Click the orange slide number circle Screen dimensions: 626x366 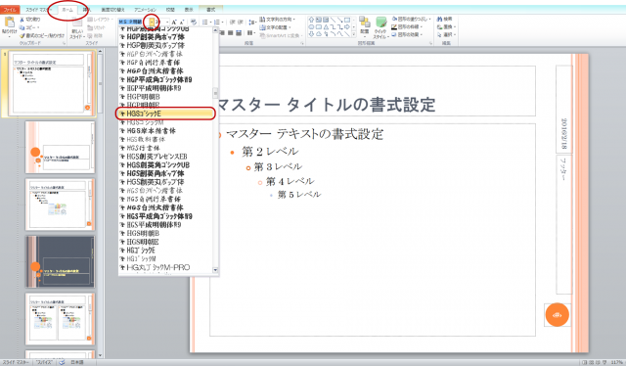pyautogui.click(x=557, y=315)
